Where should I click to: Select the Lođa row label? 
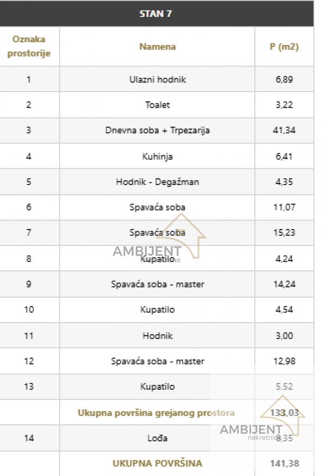pos(158,438)
